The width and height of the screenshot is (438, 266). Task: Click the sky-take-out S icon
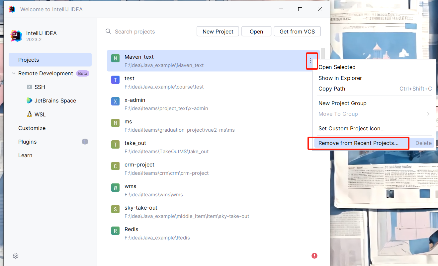(x=115, y=209)
